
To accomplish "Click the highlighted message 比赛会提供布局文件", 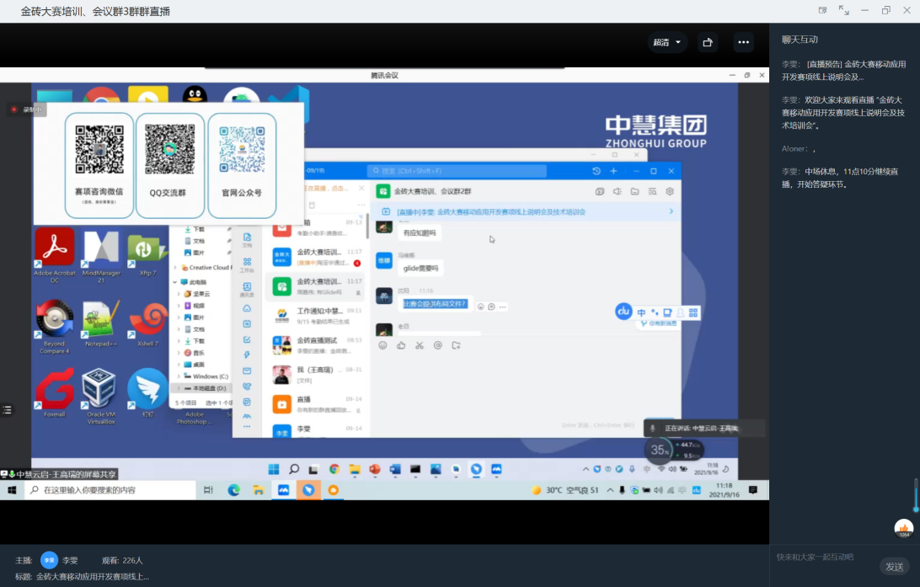I will [435, 304].
